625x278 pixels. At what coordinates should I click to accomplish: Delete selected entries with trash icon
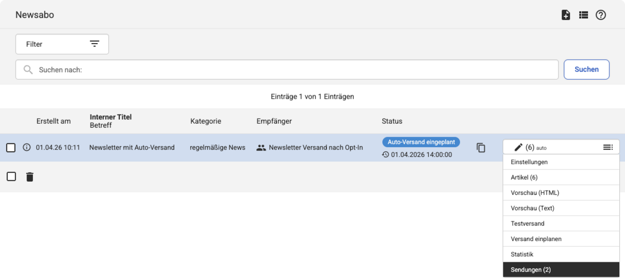tap(30, 177)
